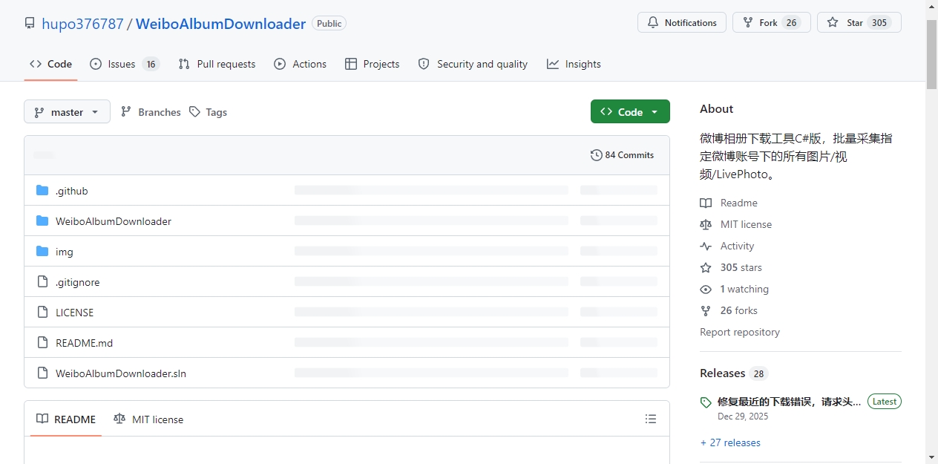Viewport: 938px width, 464px height.
Task: Click the WeiboAlbumDownloader folder icon
Action: [42, 221]
